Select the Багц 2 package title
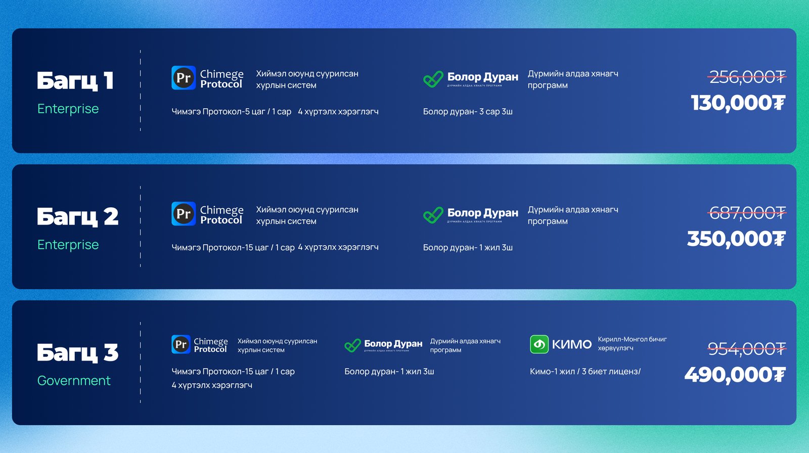809x453 pixels. pos(77,217)
